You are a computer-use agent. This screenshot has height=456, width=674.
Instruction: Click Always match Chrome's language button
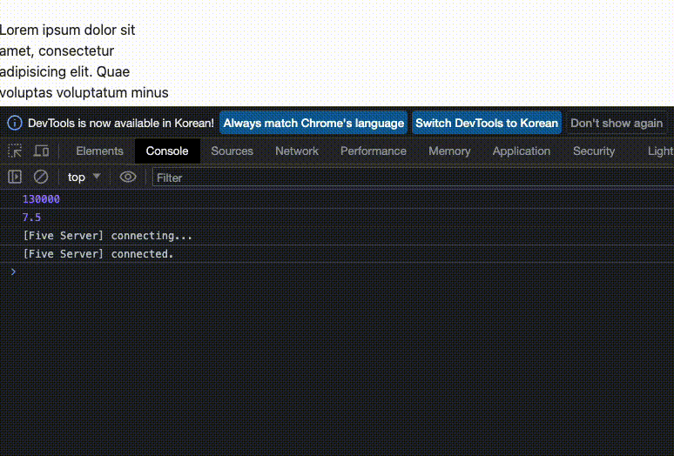click(x=313, y=124)
